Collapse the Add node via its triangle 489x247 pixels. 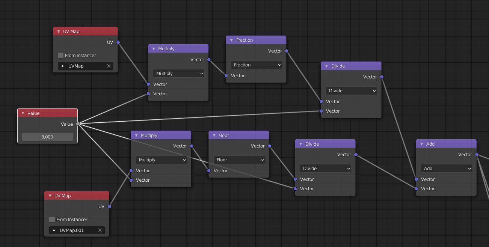pos(422,144)
